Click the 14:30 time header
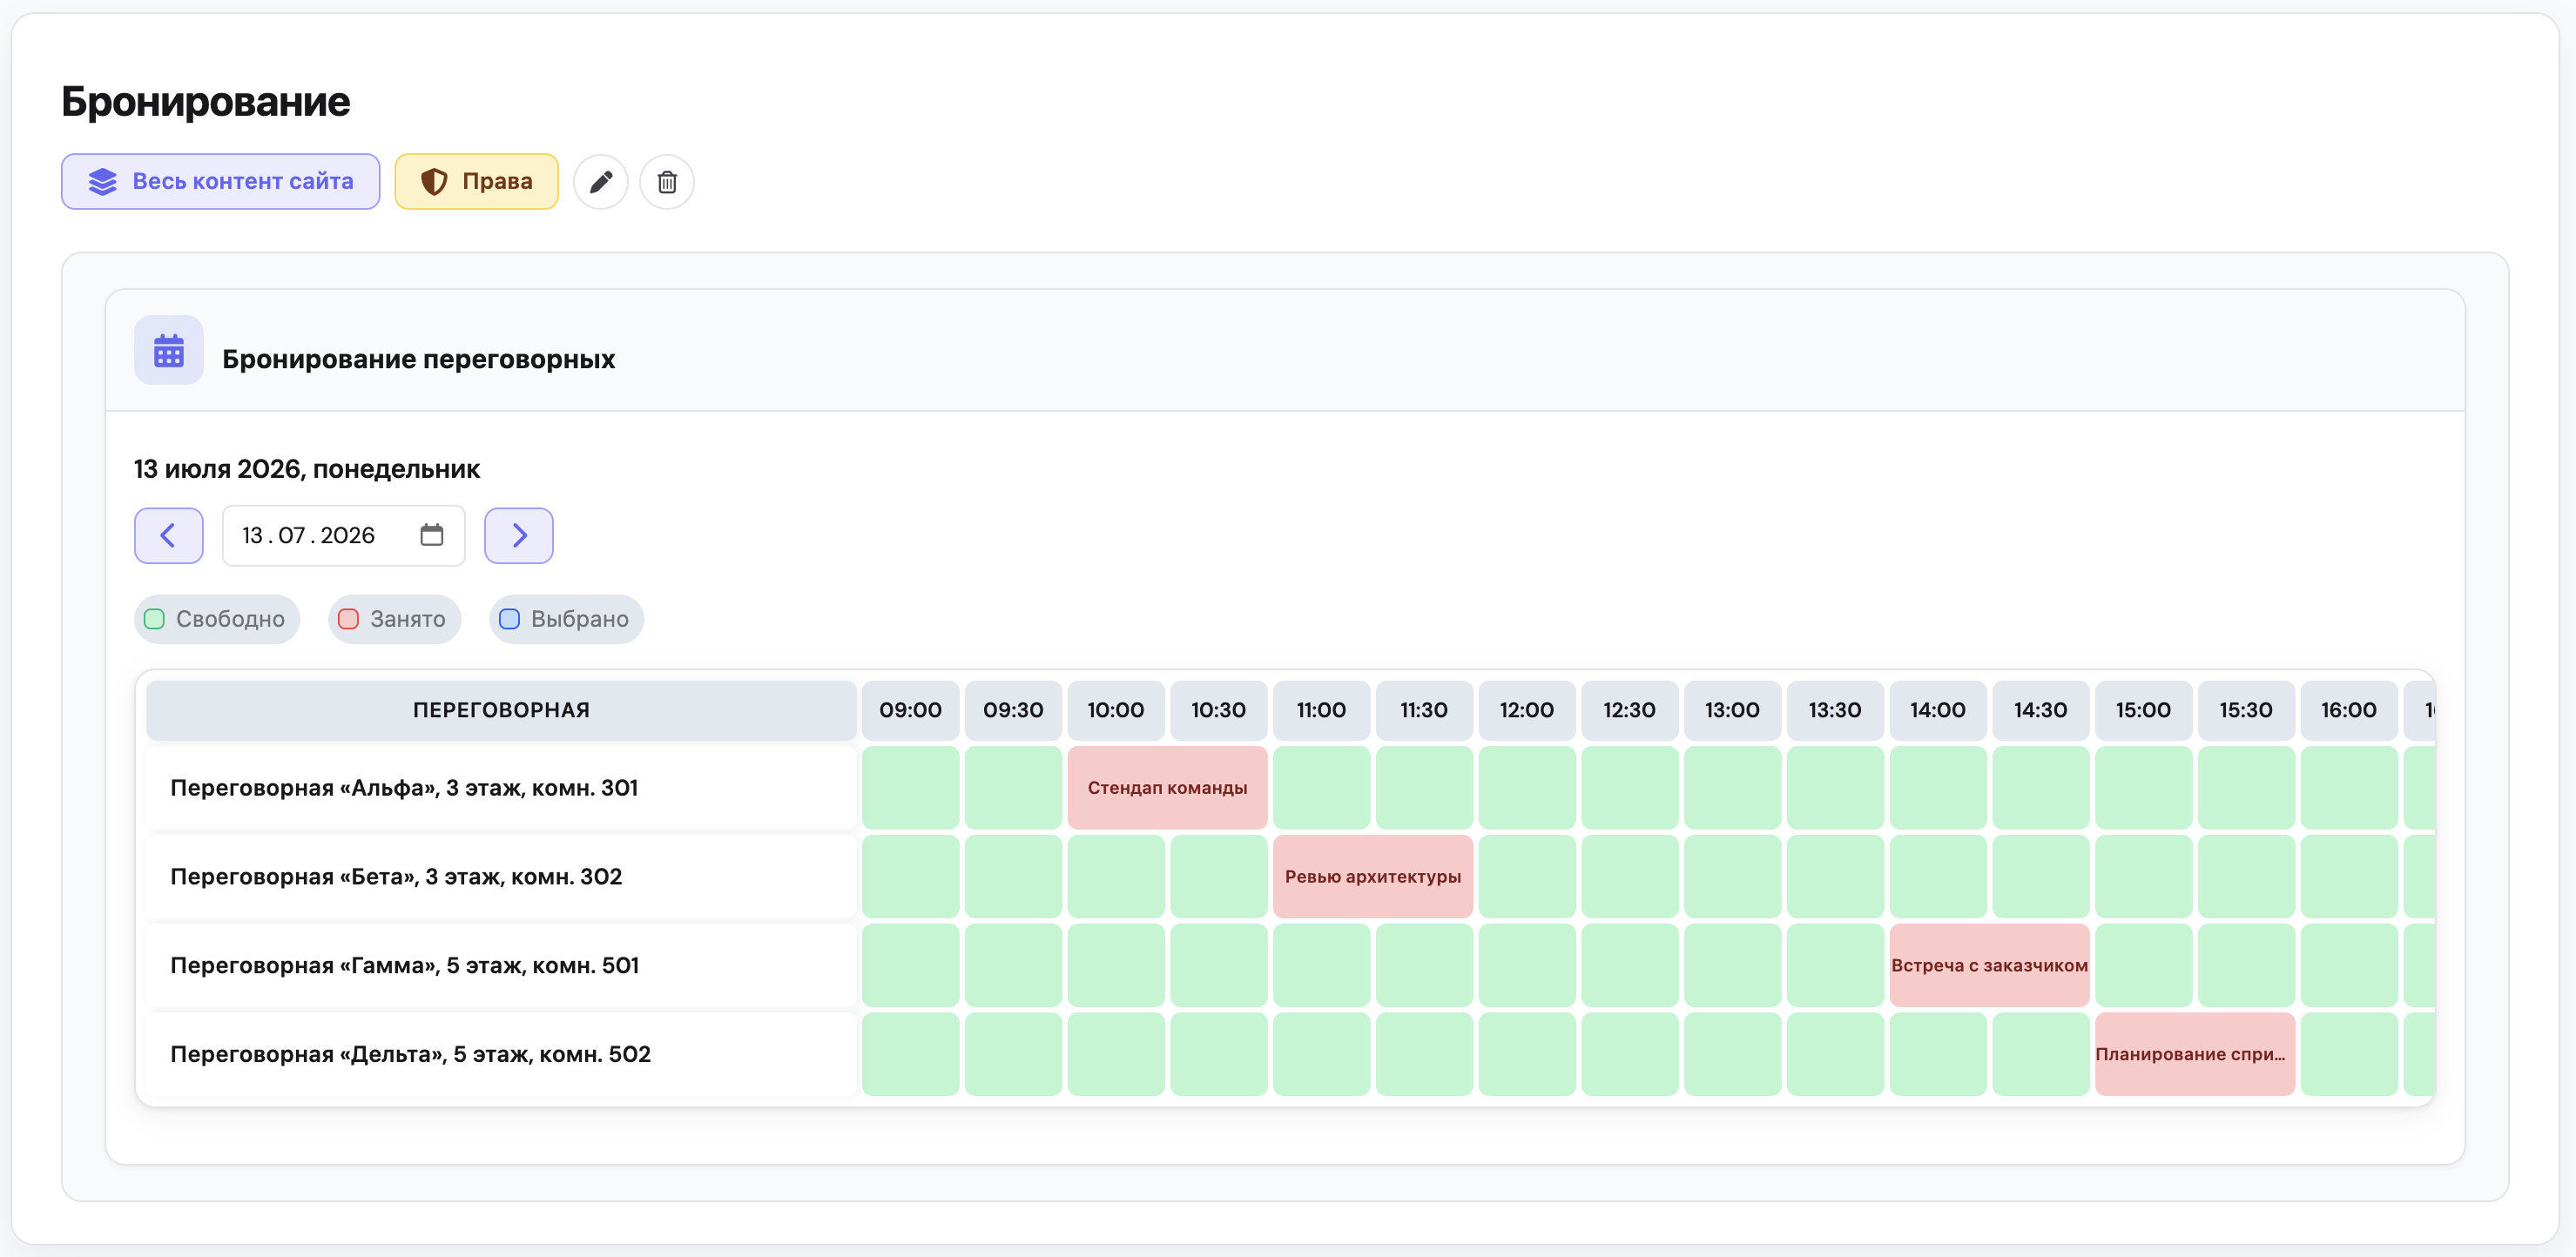2576x1257 pixels. point(2040,710)
